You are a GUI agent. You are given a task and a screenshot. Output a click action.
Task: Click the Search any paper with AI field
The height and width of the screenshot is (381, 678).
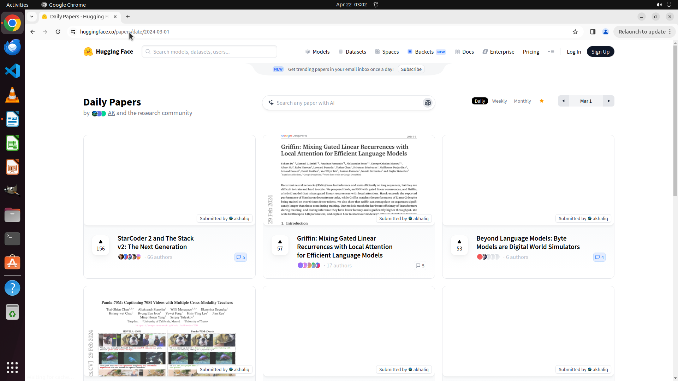tap(346, 103)
